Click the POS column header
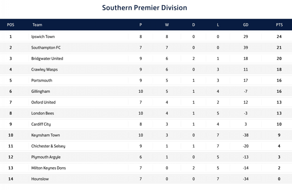This screenshot has height=190, width=292. pos(11,25)
